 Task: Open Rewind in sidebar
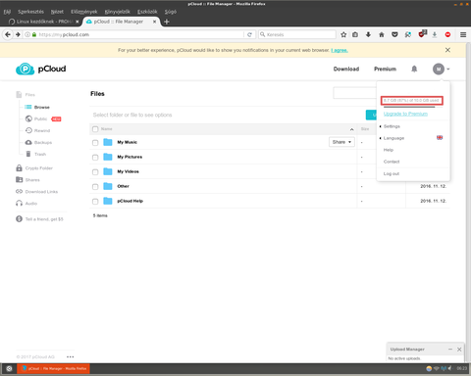(x=38, y=130)
